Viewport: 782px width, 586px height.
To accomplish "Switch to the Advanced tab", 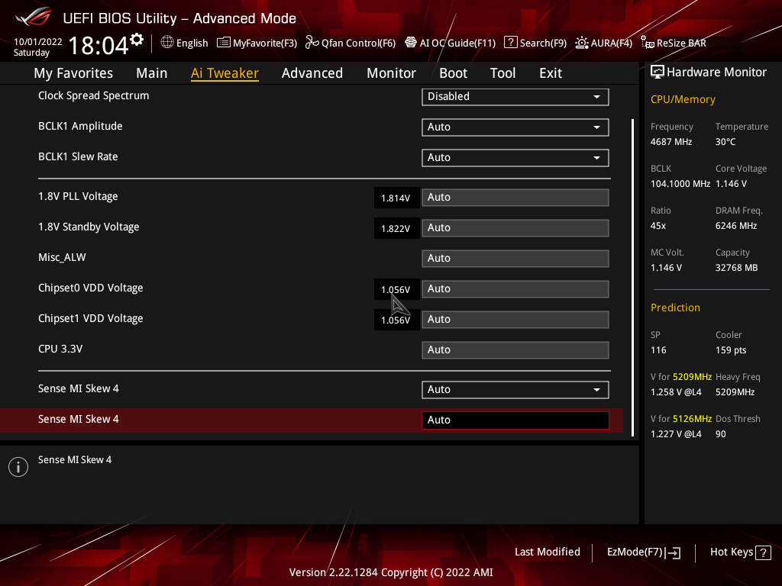I will pos(312,73).
